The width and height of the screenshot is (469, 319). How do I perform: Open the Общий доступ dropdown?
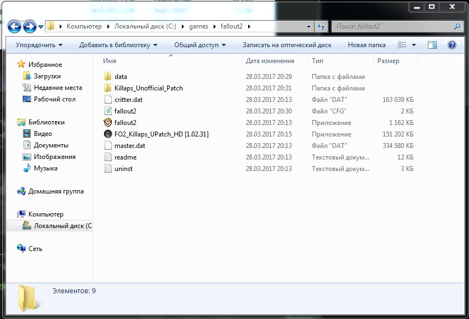click(x=200, y=45)
